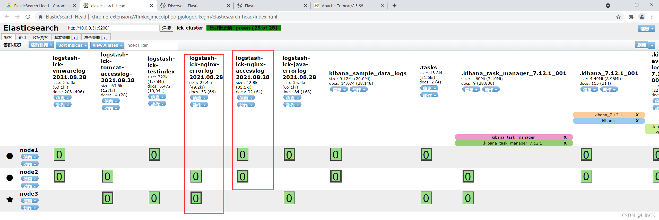Open 动作 dropdown for nginx-errorlog index

click(199, 105)
